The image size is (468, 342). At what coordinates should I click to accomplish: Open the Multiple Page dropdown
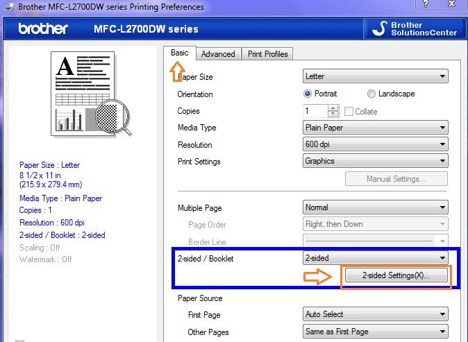pos(376,207)
